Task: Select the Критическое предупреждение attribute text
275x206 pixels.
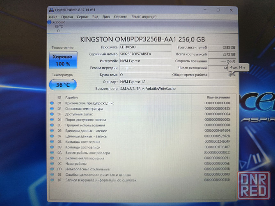Action: (x=90, y=103)
